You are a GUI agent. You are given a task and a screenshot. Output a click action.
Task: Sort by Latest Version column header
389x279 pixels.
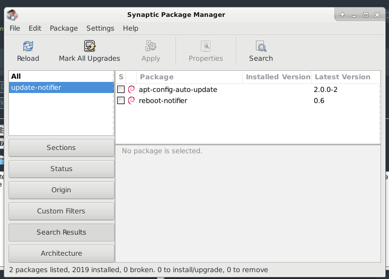point(346,77)
